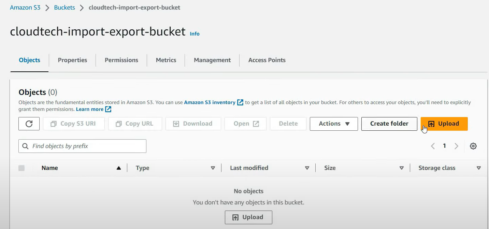Go to previous page arrow
The height and width of the screenshot is (229, 489).
pos(433,146)
